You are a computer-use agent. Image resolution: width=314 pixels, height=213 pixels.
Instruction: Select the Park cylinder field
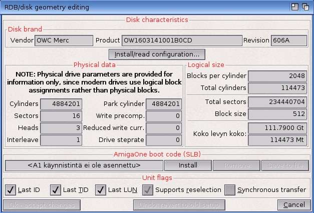click(x=163, y=104)
